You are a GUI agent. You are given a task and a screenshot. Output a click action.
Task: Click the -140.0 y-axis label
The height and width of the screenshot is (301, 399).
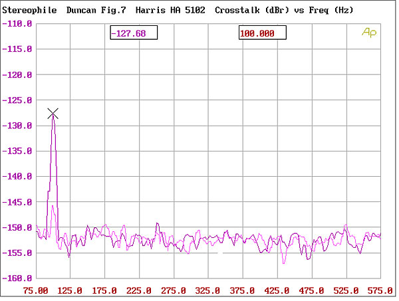click(x=17, y=177)
